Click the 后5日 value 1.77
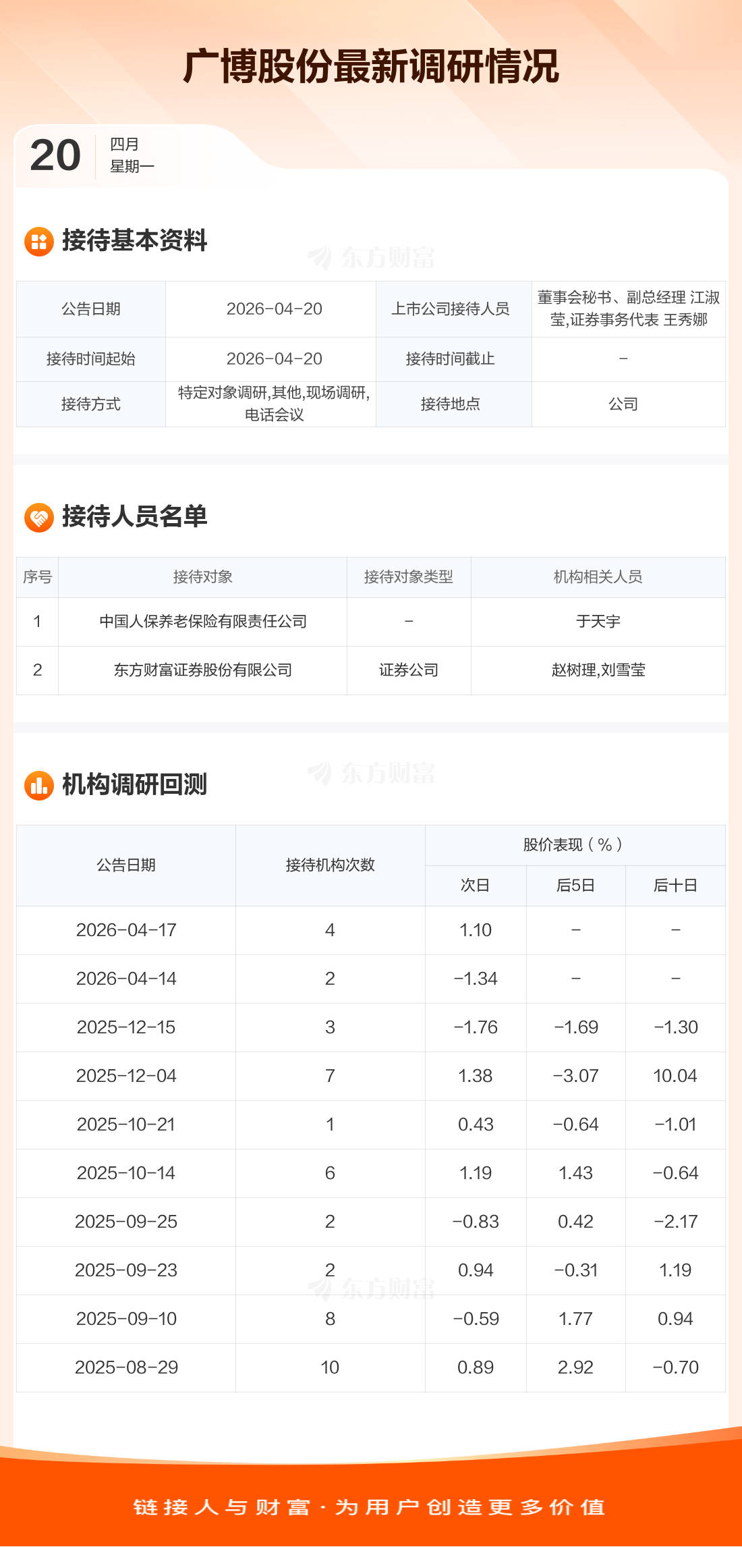Viewport: 742px width, 1547px height. coord(576,1319)
